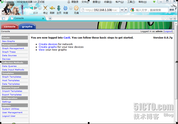The height and width of the screenshot is (124, 178).
Task: Click Logout User in sidebar
Action: (x=9, y=116)
